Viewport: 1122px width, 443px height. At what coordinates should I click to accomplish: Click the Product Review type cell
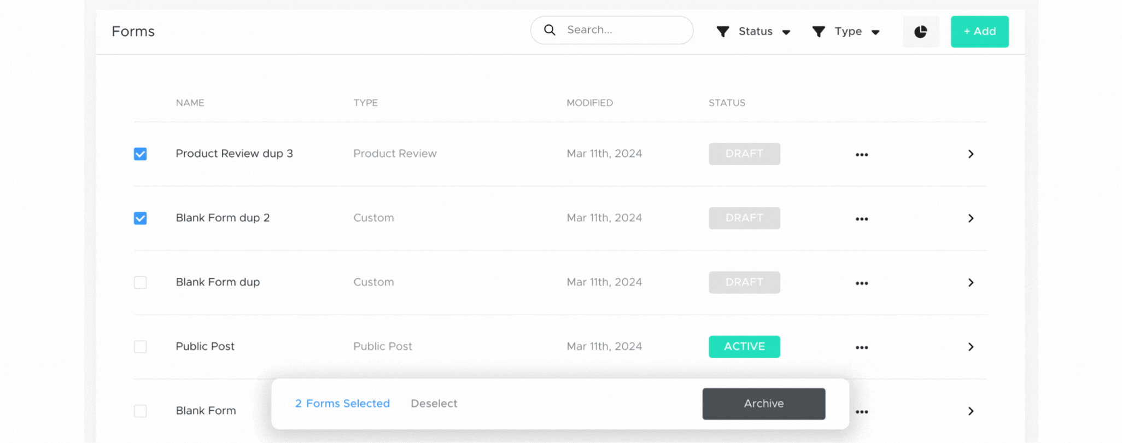(x=395, y=154)
